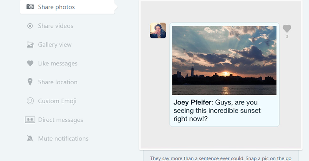
Task: Click the message text about the incredible sunset
Action: tap(217, 111)
